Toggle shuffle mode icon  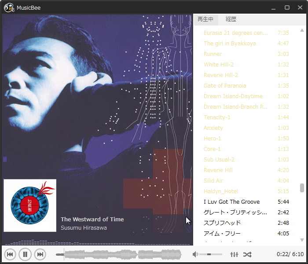[247, 255]
